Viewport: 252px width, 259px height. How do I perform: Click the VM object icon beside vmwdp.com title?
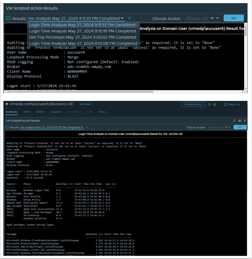7,104
